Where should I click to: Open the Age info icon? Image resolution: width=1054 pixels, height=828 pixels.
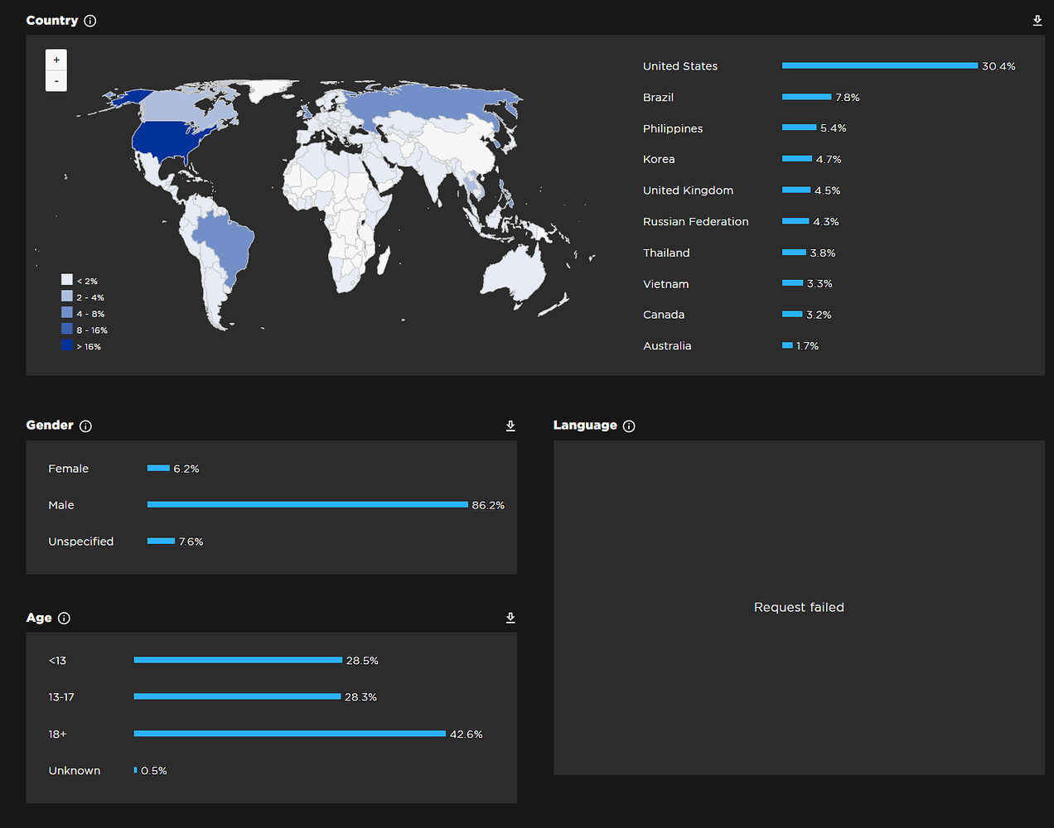pos(63,618)
